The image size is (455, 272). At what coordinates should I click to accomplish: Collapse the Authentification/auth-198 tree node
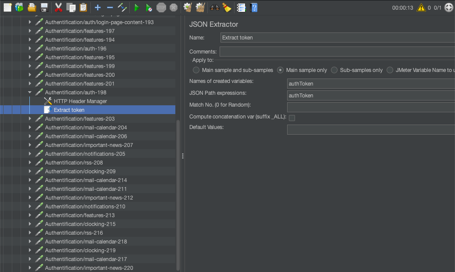(x=30, y=93)
